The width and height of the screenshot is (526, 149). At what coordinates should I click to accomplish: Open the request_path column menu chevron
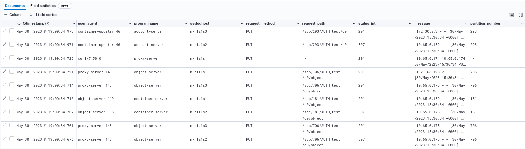click(x=354, y=24)
